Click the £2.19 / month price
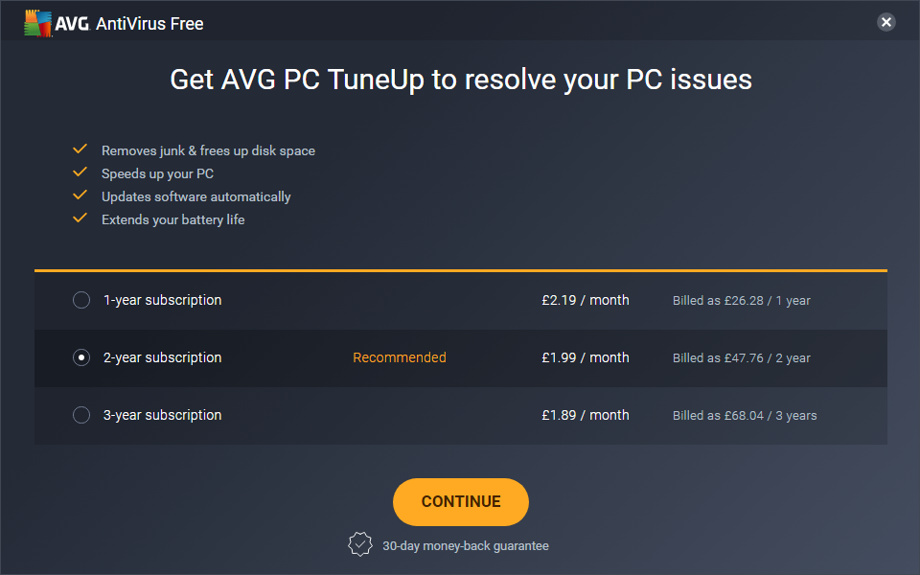 point(585,300)
